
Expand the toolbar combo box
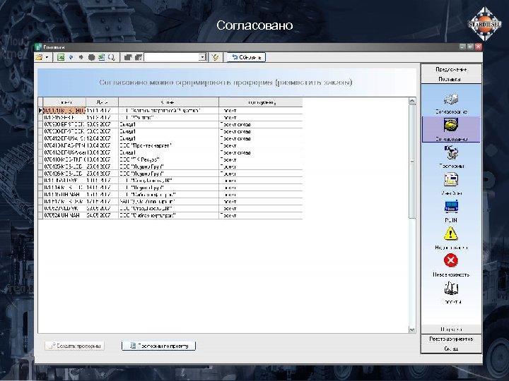[x=203, y=56]
